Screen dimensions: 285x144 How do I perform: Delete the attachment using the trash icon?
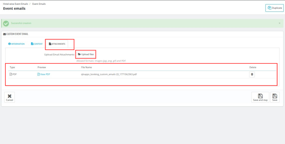point(252,74)
